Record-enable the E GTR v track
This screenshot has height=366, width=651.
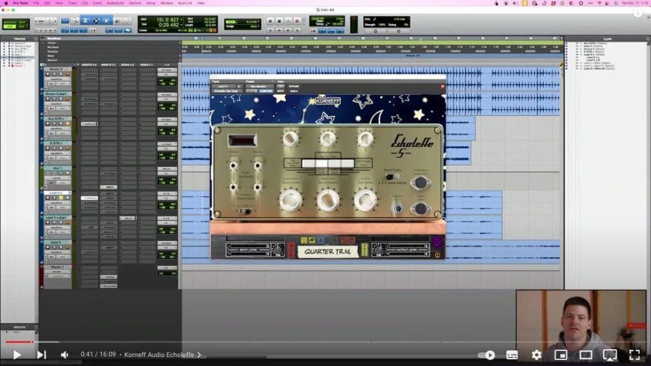[48, 148]
